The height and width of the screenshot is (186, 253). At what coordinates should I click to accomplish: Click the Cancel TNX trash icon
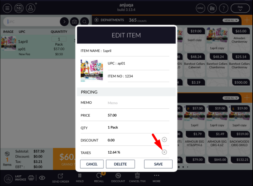point(137,178)
